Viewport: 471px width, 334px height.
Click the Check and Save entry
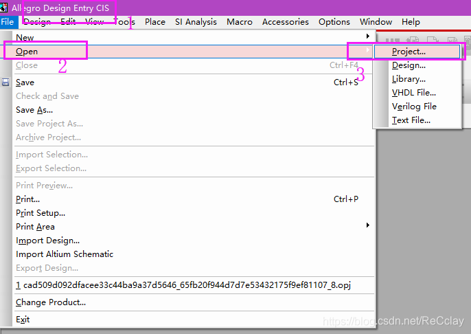(x=194, y=96)
